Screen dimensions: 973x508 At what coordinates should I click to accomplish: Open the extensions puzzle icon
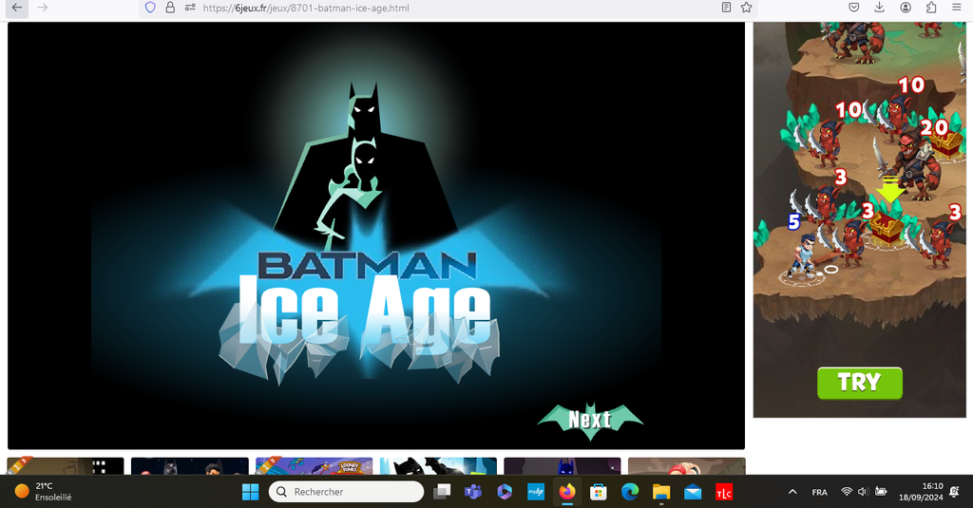[x=931, y=8]
